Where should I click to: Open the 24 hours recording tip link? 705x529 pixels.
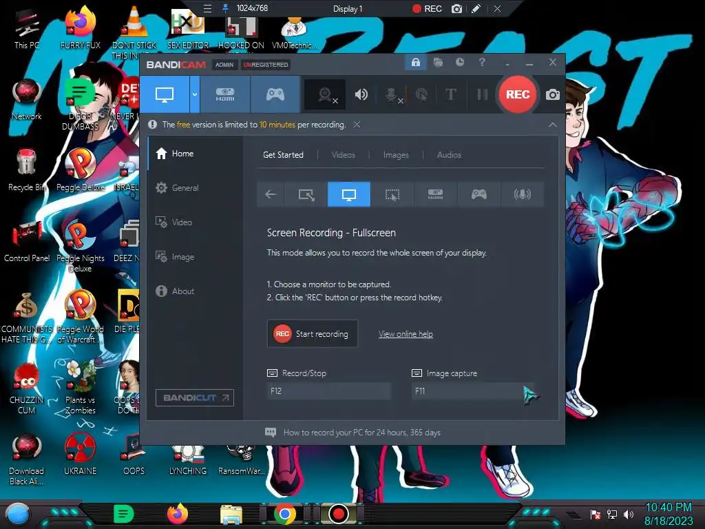[x=362, y=433]
